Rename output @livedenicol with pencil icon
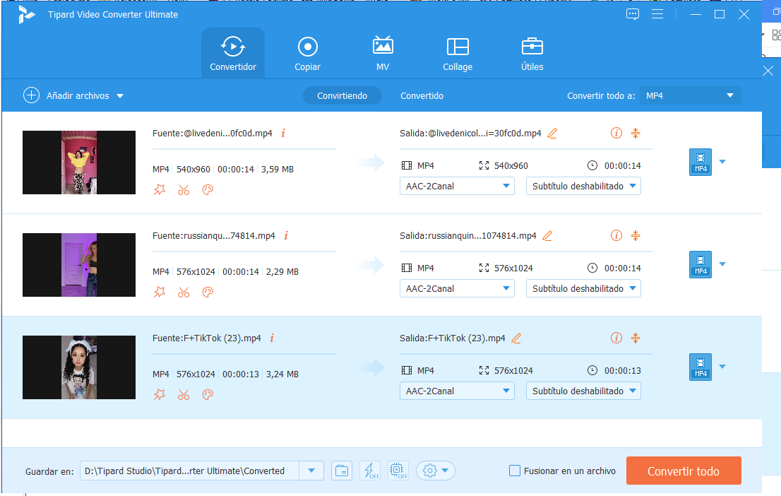 pos(552,133)
